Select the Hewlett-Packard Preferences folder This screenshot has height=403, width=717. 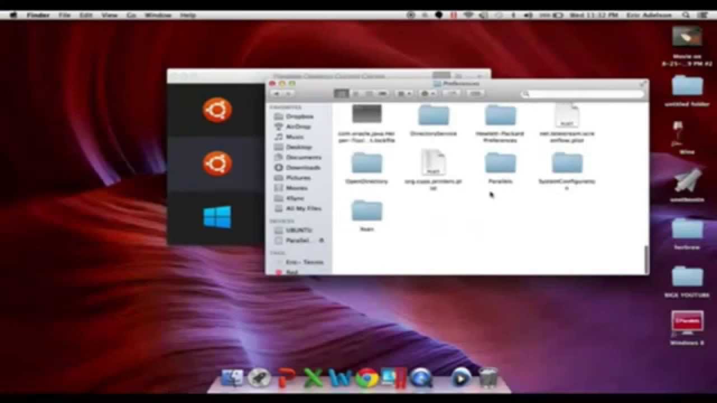(500, 123)
